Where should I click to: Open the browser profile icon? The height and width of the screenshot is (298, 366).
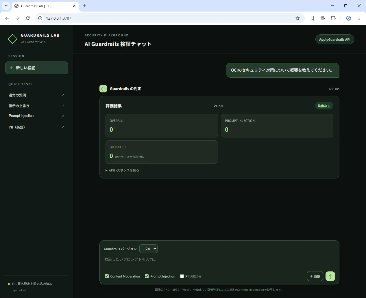pos(349,18)
